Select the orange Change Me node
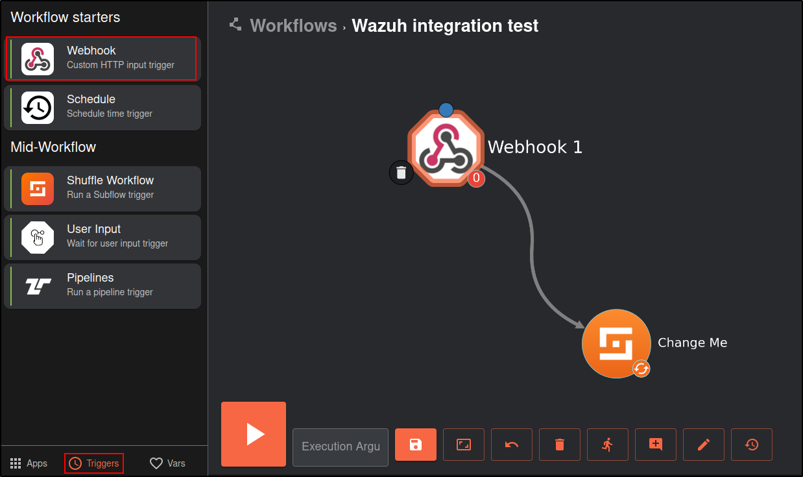Viewport: 803px width, 477px height. 616,343
